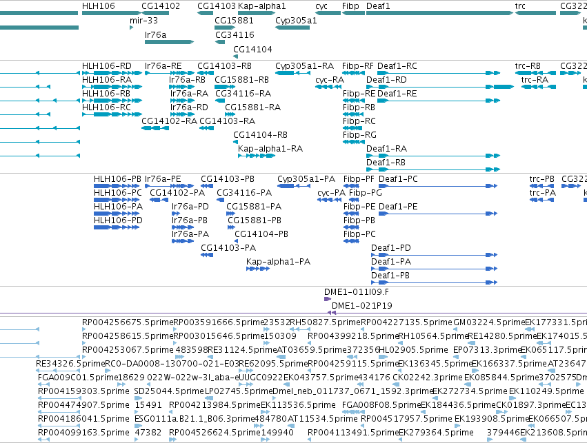This screenshot has width=587, height=443.
Task: Select the FGA009C01.5prime EST label
Action: [x=77, y=377]
